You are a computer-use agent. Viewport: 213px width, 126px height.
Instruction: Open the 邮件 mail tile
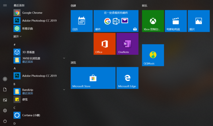116,21
